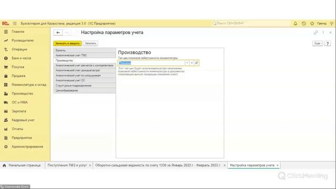336x189 pixels.
Task: Clear the cost price type field
Action: coord(192,63)
